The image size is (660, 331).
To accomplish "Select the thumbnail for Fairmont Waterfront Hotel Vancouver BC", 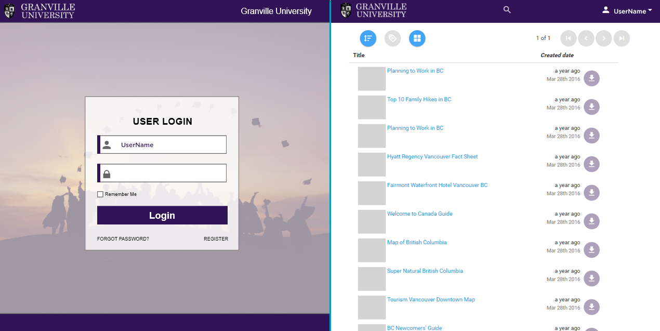I will pos(372,193).
